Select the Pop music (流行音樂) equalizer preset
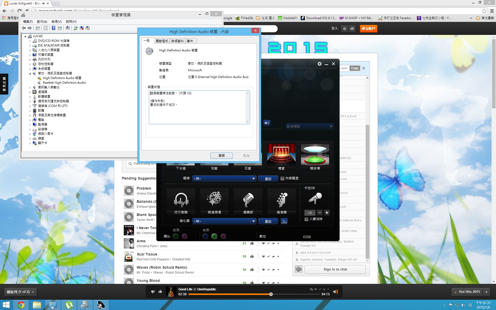Viewport: 496px width, 310px height. (181, 201)
